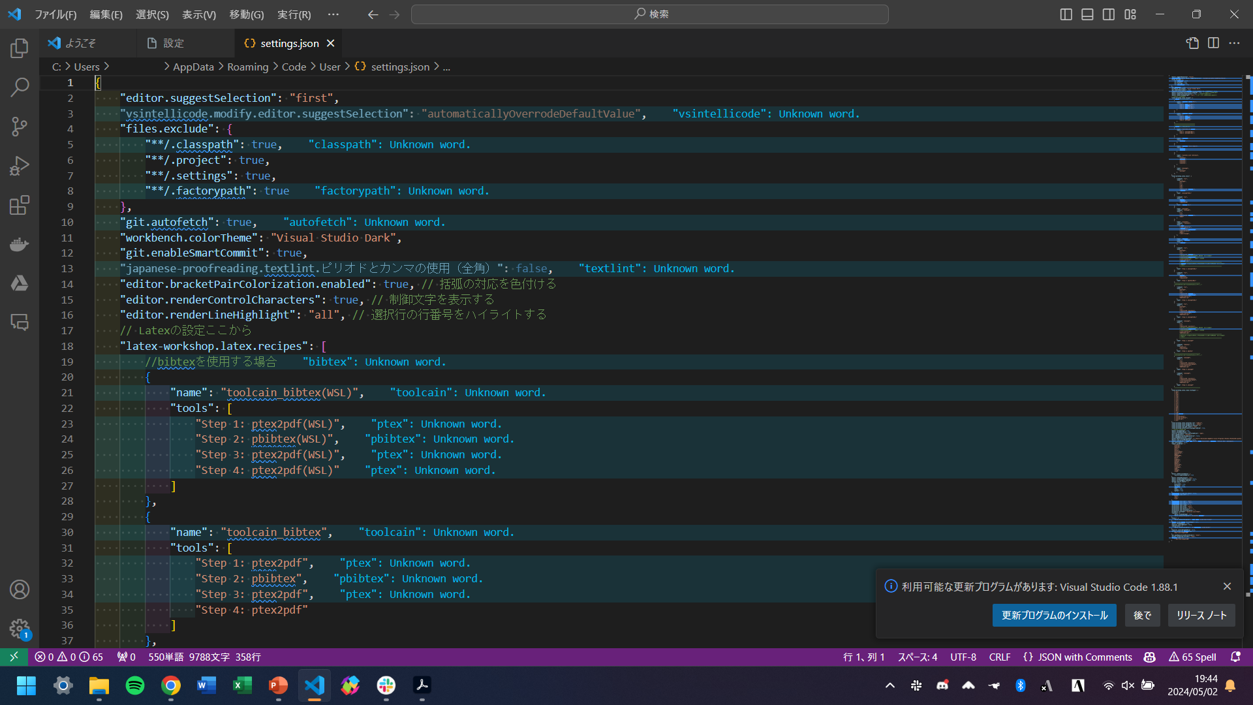Toggle the bottom panel layout button
Screen dimensions: 1253x705
[1087, 14]
